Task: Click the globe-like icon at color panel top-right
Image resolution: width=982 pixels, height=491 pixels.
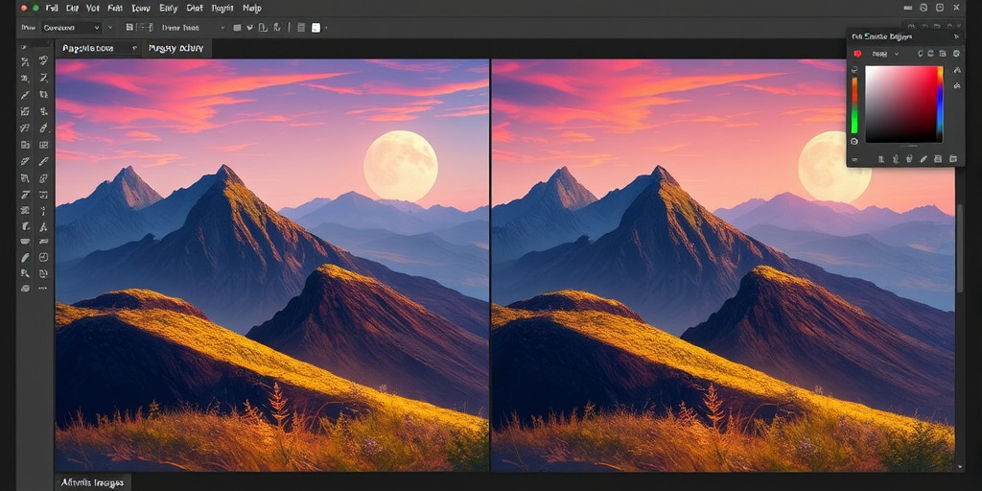Action: click(956, 54)
